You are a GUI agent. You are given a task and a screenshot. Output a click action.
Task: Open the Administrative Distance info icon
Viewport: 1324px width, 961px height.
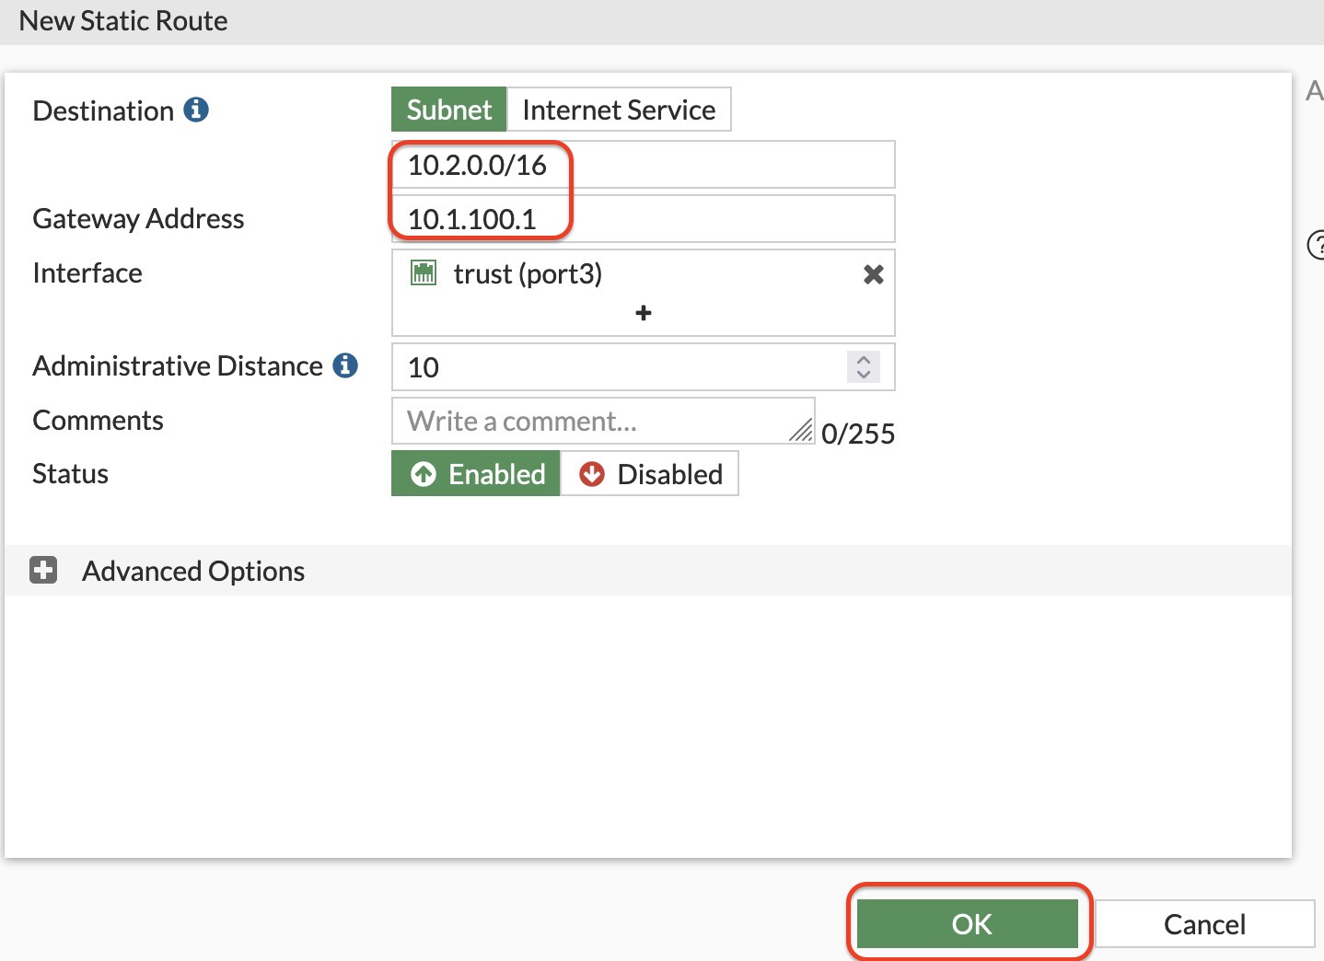click(345, 365)
